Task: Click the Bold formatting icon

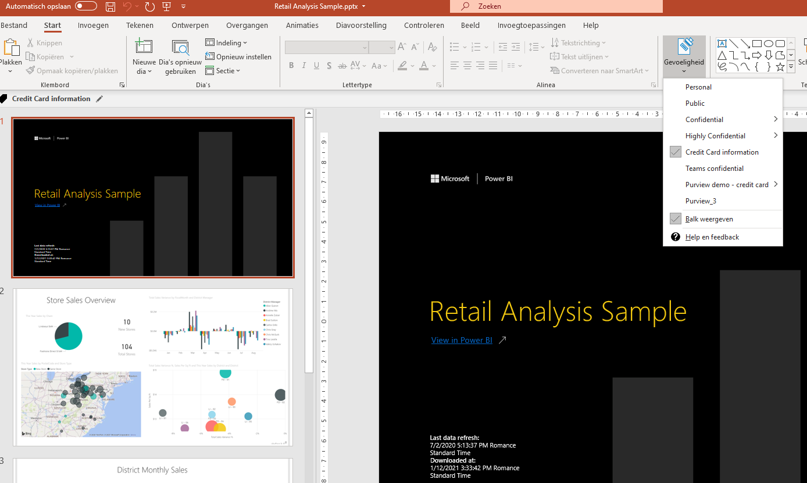Action: coord(291,66)
